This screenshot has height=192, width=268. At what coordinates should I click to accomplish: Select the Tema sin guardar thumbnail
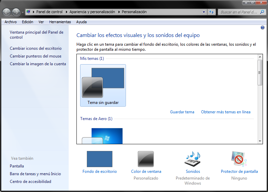[x=103, y=85]
